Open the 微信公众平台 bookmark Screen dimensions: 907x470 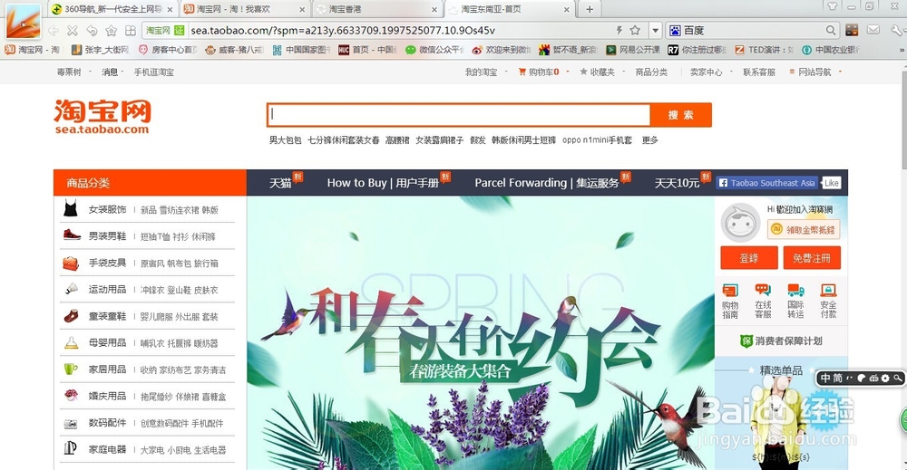pos(435,50)
